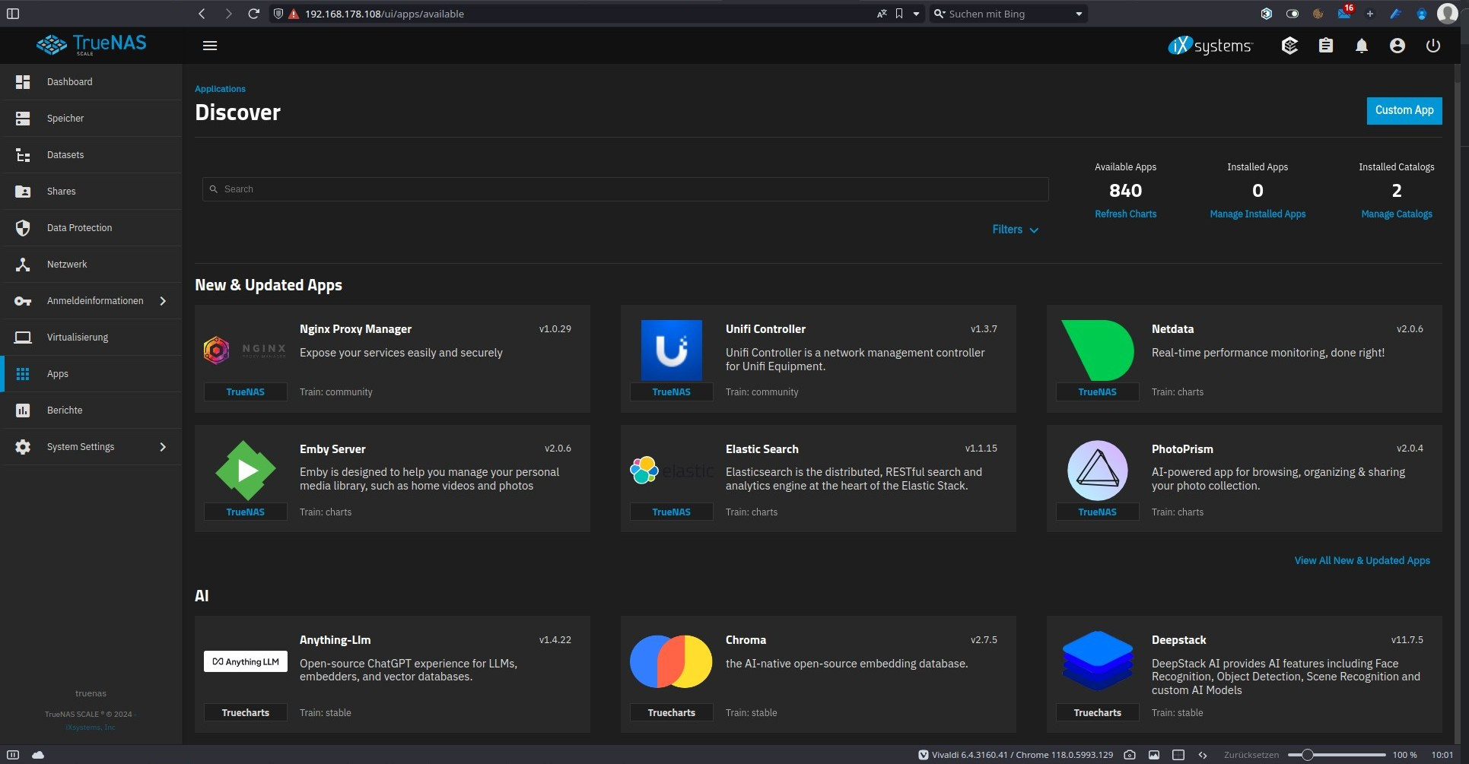1469x764 pixels.
Task: Click the Elastic Search title
Action: tap(762, 449)
